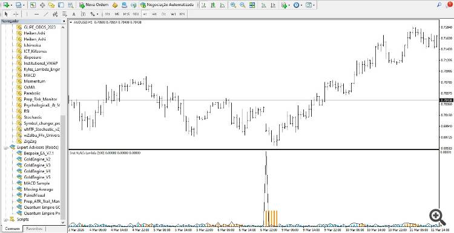The width and height of the screenshot is (454, 233).
Task: Open the notification bubble with red badge
Action: pyautogui.click(x=450, y=5)
